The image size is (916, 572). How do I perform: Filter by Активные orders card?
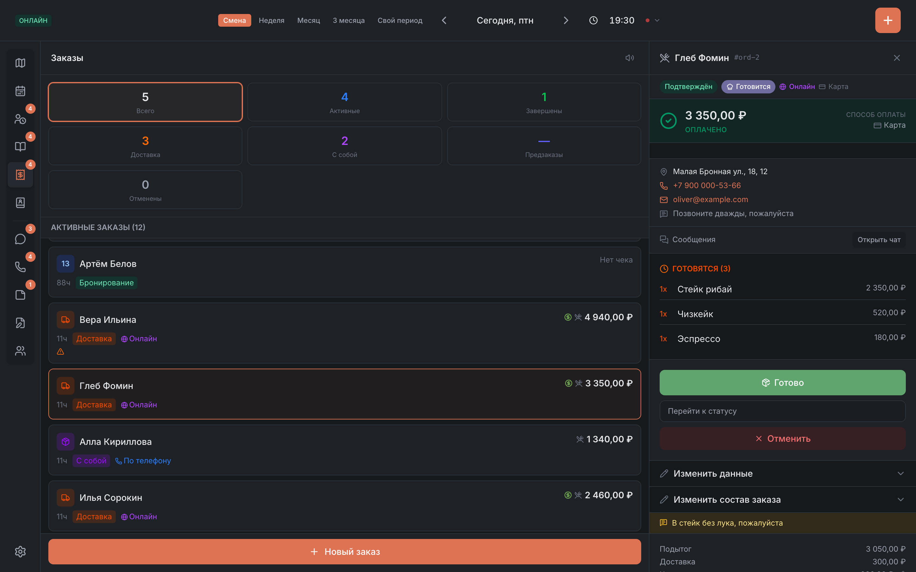344,102
